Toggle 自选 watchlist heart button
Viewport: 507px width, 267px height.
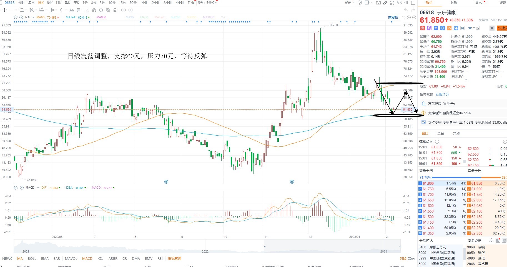[x=474, y=28]
